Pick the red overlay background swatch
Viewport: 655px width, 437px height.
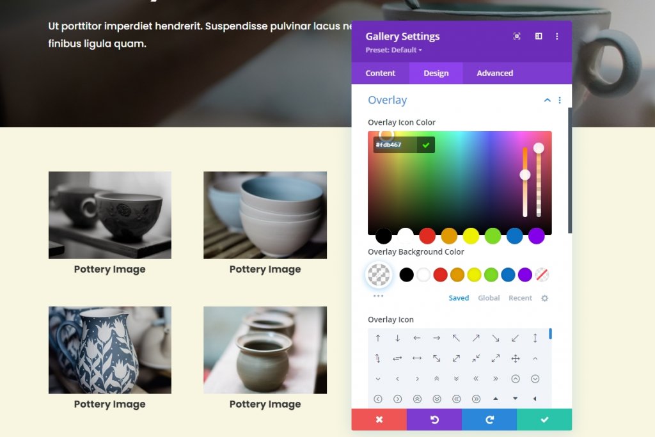440,275
